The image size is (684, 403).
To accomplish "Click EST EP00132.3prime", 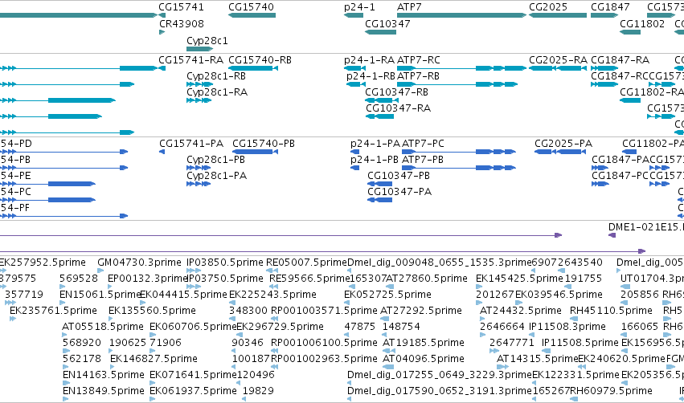I will (x=147, y=279).
